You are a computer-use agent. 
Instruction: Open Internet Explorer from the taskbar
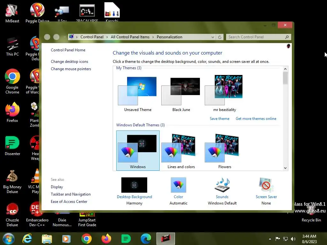27,239
